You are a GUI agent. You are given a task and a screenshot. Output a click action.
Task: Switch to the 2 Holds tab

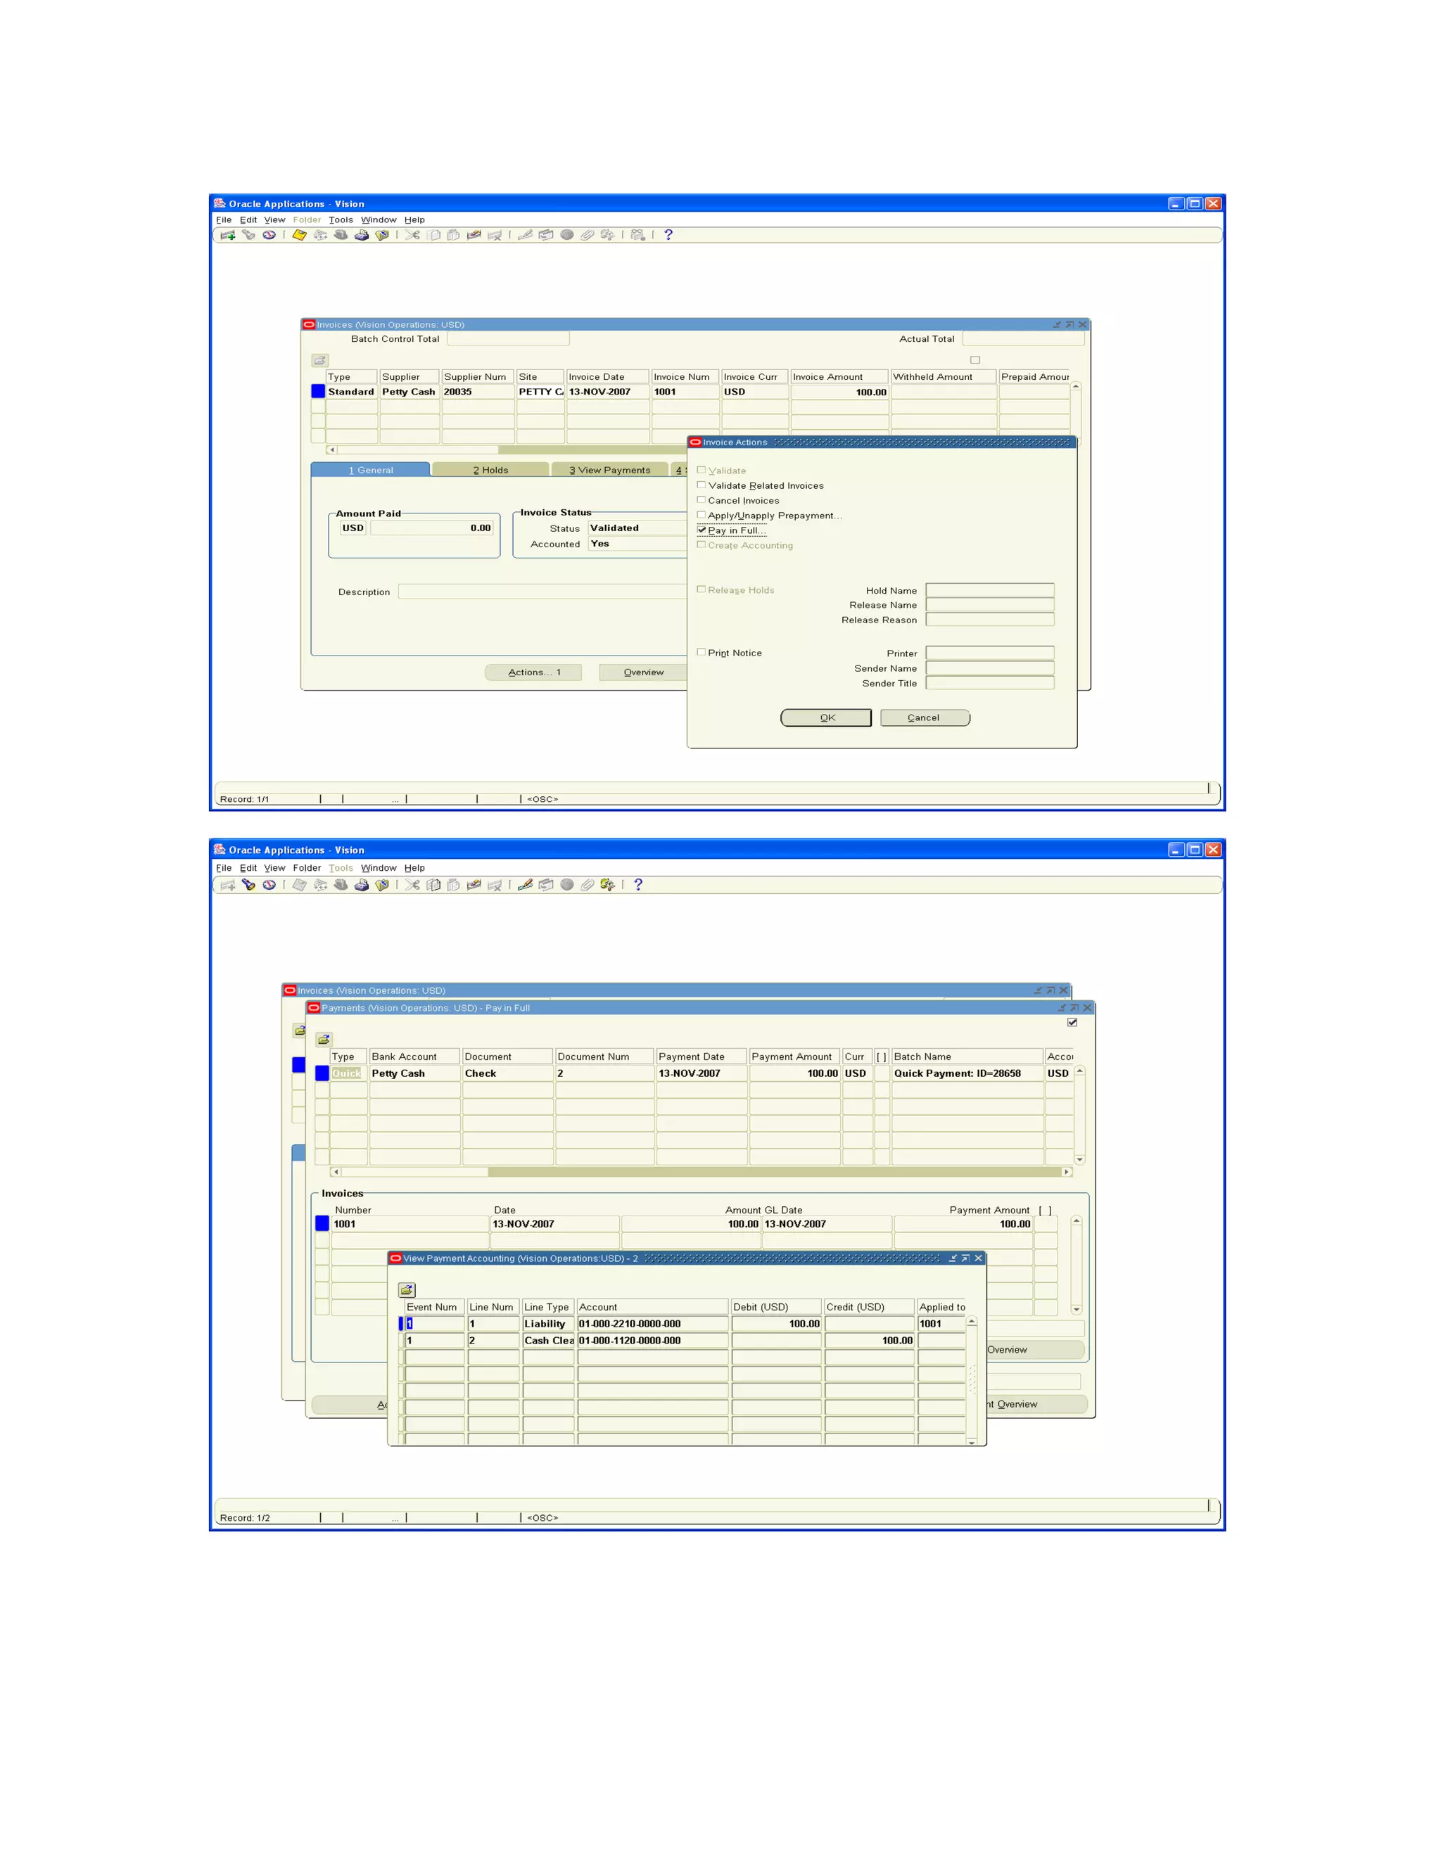(490, 471)
